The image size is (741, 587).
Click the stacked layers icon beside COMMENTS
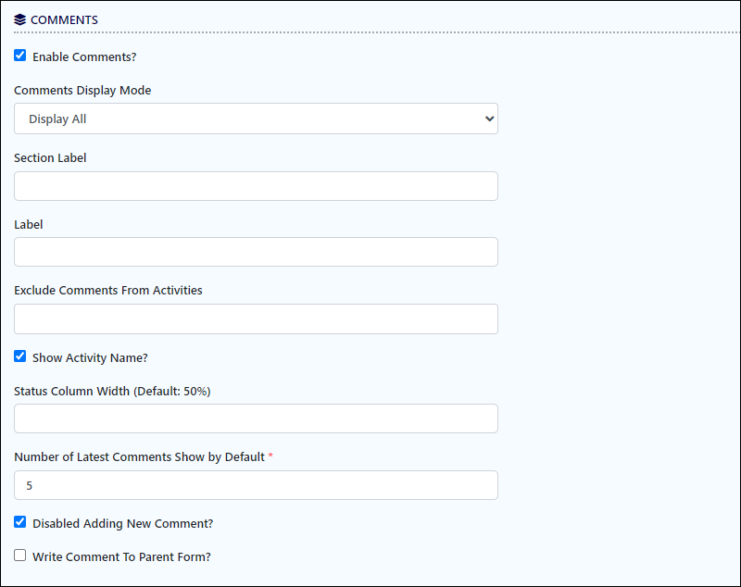[19, 19]
